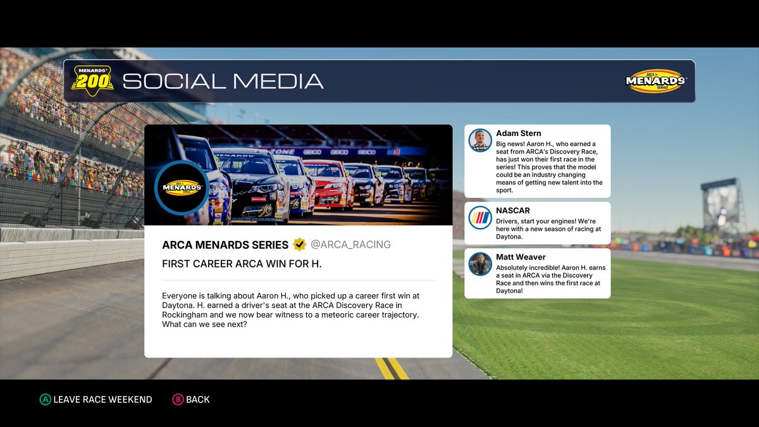The image size is (759, 427).
Task: Go back using the BACK label
Action: [198, 400]
